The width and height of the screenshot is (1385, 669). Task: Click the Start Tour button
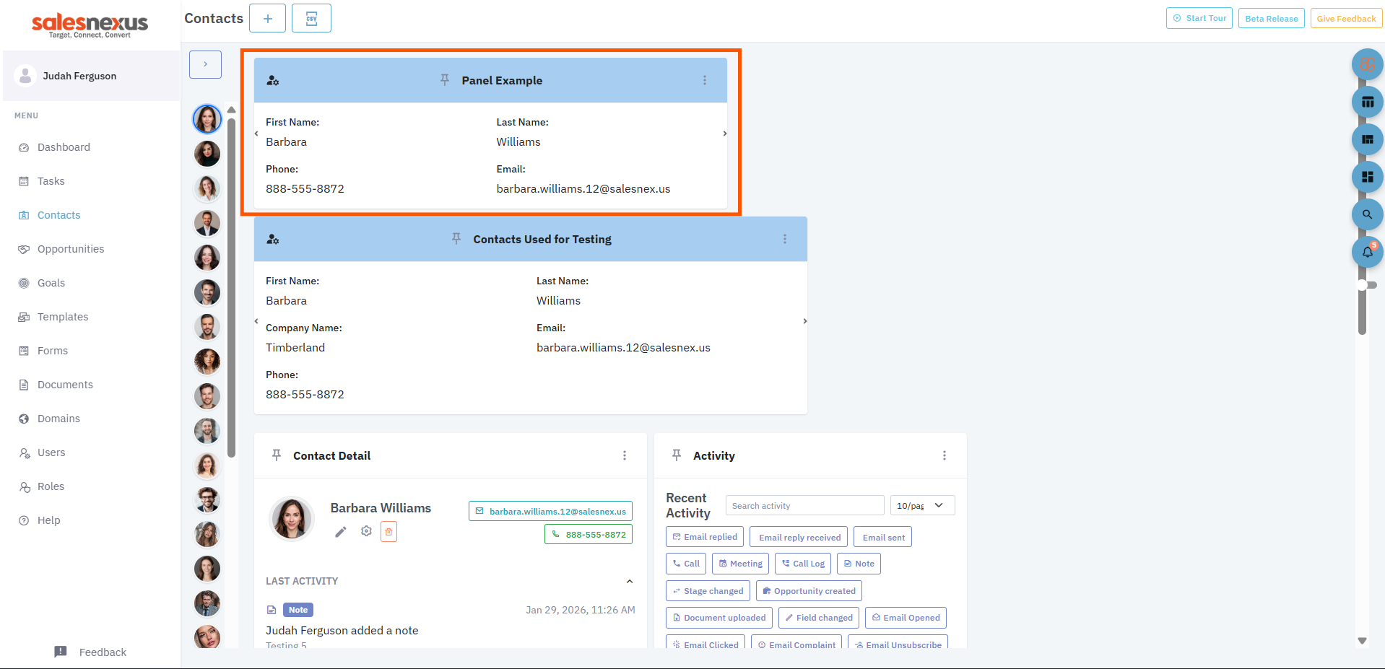(1199, 18)
